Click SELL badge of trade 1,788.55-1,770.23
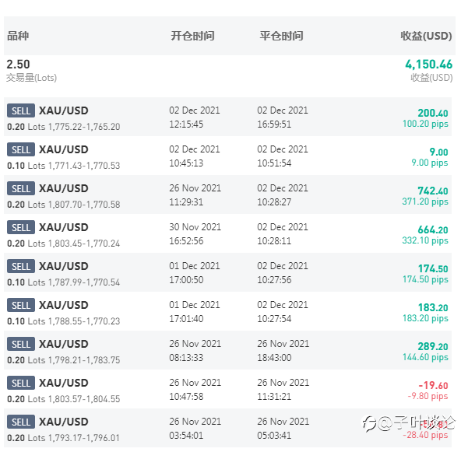 click(21, 306)
